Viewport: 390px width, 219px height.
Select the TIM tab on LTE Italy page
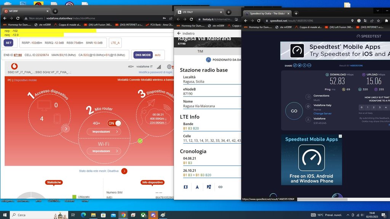(x=200, y=51)
